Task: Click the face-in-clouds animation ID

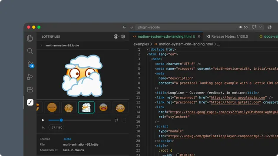Action: click(73, 150)
